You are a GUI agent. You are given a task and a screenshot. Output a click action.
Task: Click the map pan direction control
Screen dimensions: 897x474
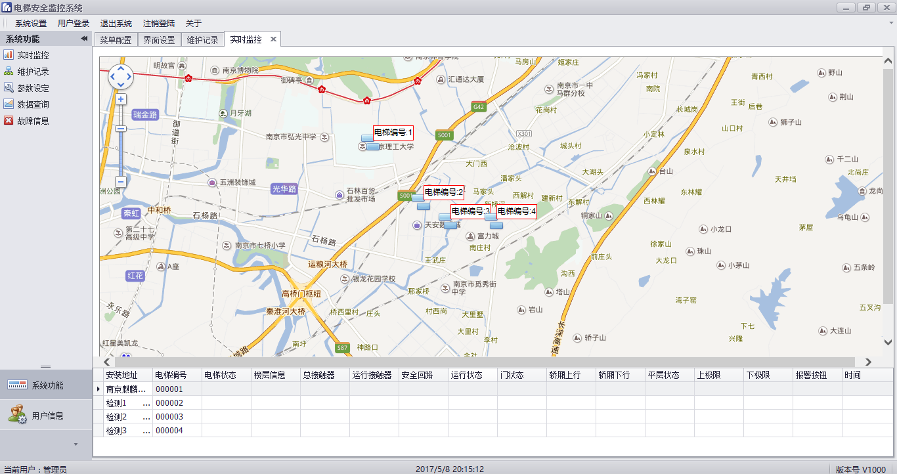point(121,77)
